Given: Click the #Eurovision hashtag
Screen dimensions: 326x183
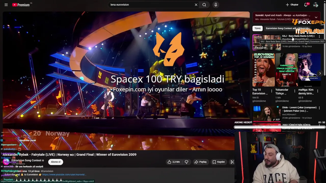Looking at the screenshot, I should 47,171.
